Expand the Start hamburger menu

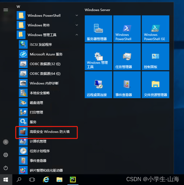point(6,10)
